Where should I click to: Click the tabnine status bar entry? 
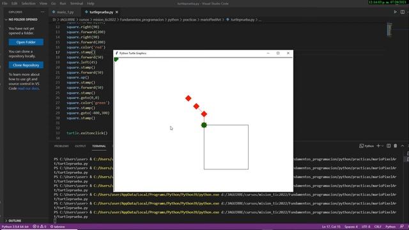tap(58, 227)
